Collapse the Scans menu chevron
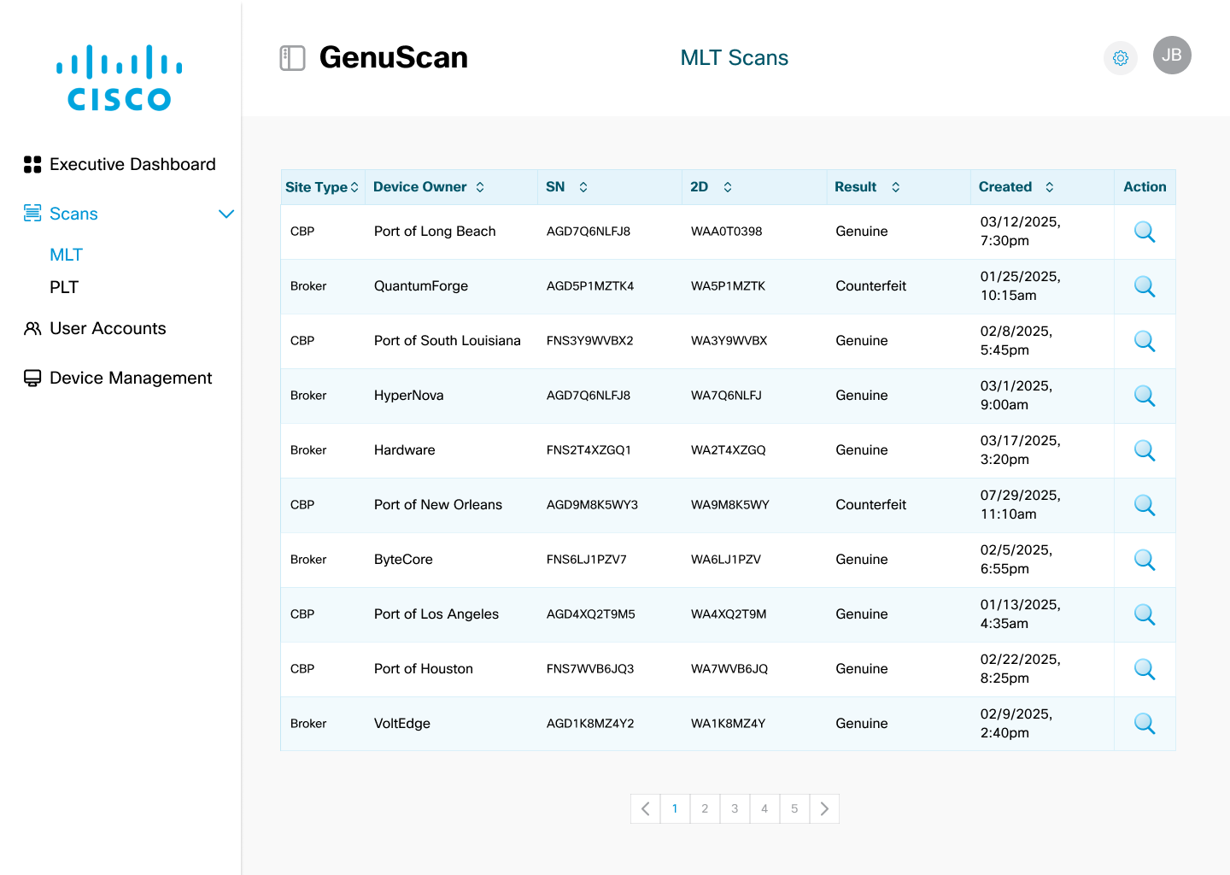Viewport: 1230px width, 875px height. (x=226, y=214)
